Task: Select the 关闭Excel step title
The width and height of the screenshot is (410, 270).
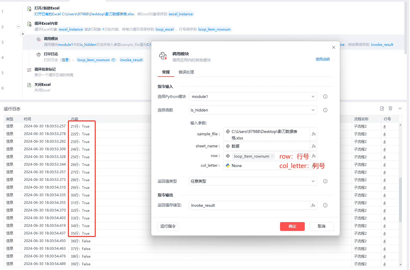Action: pyautogui.click(x=42, y=85)
